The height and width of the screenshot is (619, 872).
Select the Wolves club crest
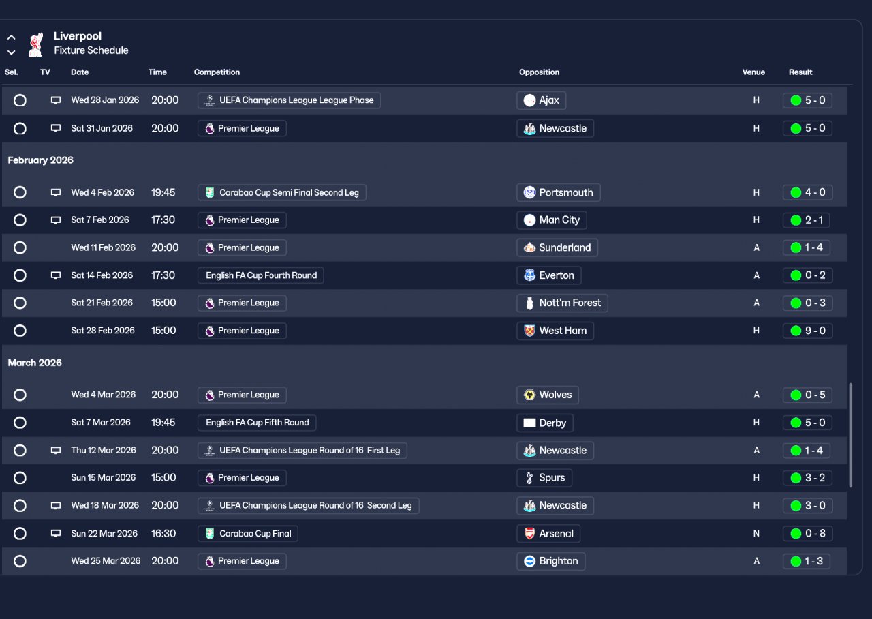[x=529, y=395]
